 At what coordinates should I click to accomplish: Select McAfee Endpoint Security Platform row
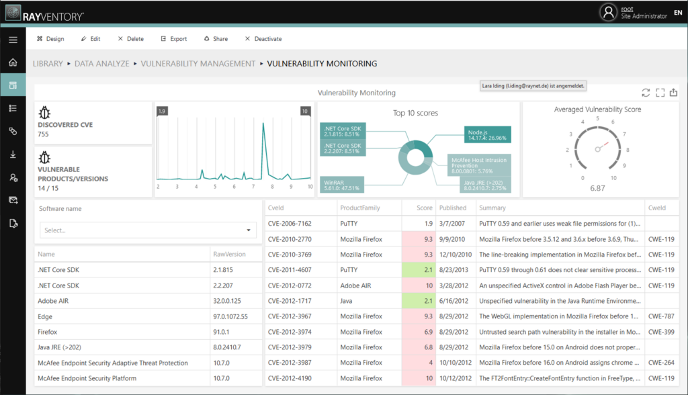pos(148,378)
